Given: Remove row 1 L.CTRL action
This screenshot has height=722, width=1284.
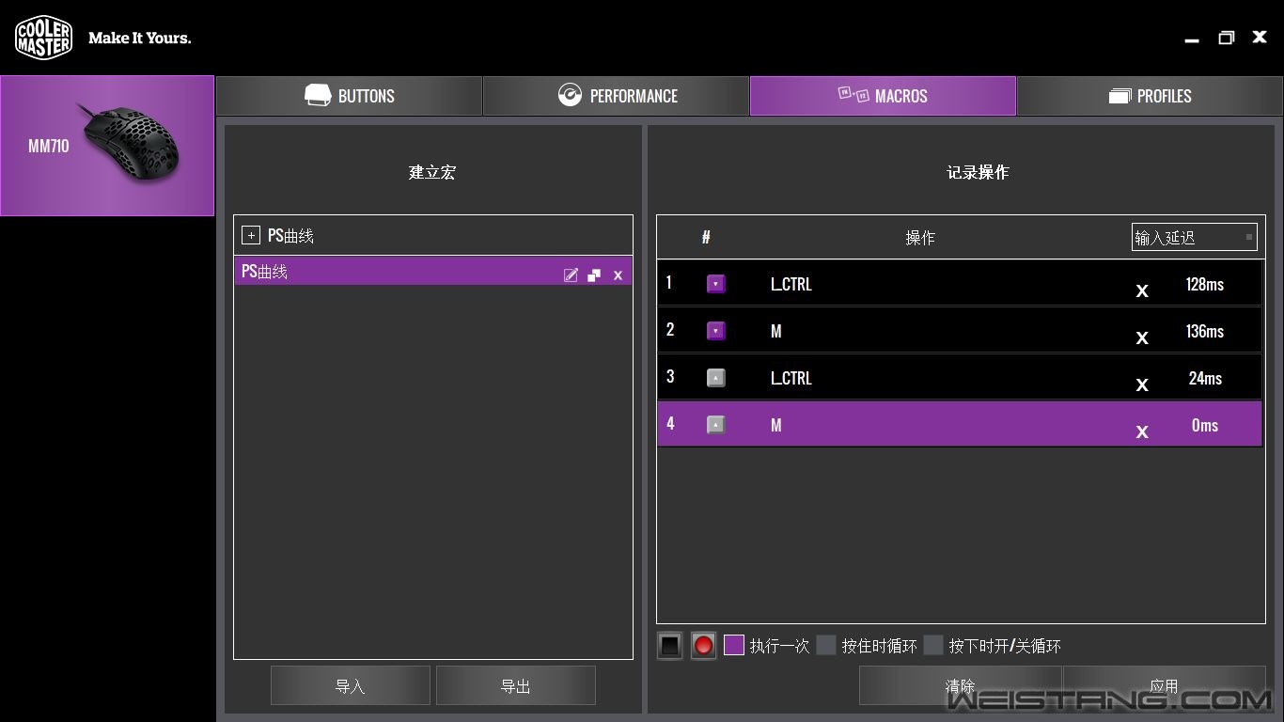Looking at the screenshot, I should click(x=1142, y=291).
